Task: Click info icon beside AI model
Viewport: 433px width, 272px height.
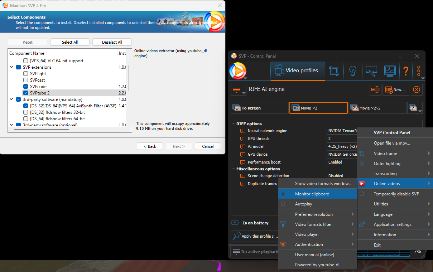Action: [243, 146]
